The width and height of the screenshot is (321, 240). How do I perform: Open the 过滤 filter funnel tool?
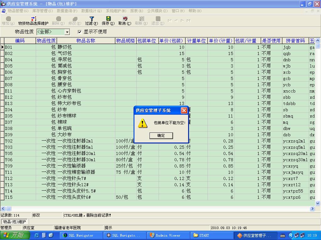pos(92,21)
